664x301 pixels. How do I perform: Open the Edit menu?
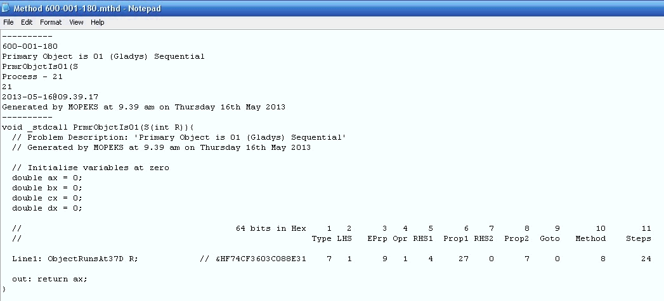tap(27, 22)
